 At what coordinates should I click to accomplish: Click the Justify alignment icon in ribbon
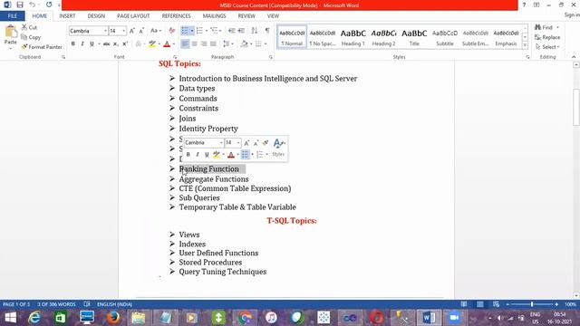pos(213,44)
